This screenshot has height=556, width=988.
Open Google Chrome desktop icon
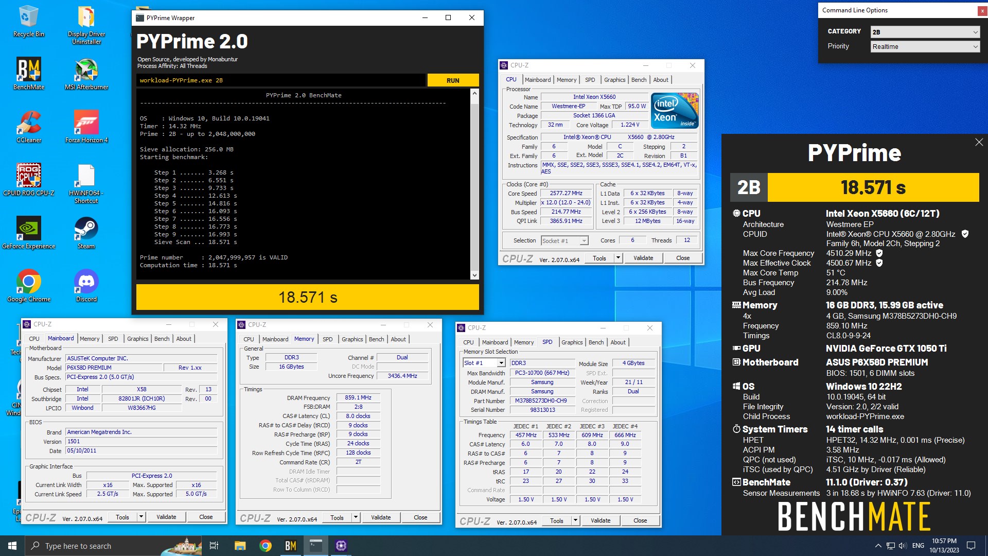coord(29,286)
